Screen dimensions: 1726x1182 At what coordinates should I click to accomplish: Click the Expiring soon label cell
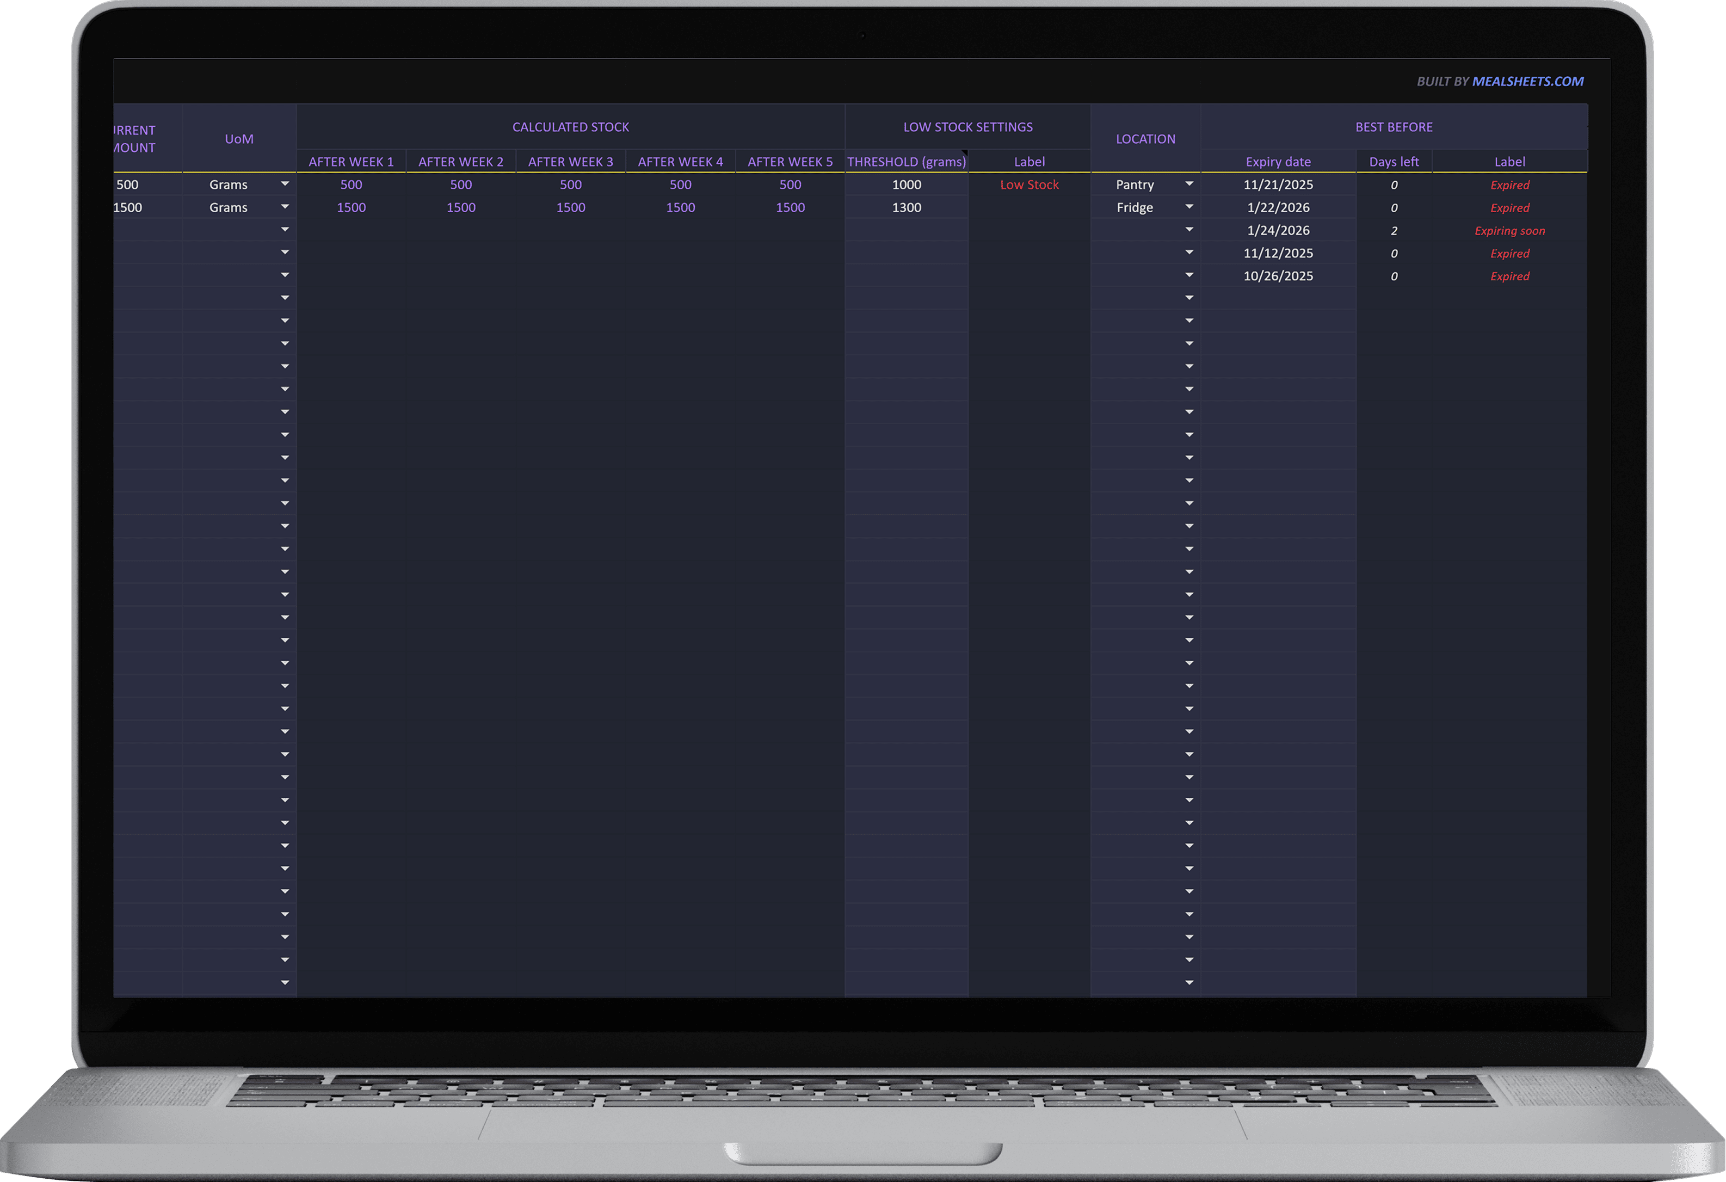[x=1509, y=231]
